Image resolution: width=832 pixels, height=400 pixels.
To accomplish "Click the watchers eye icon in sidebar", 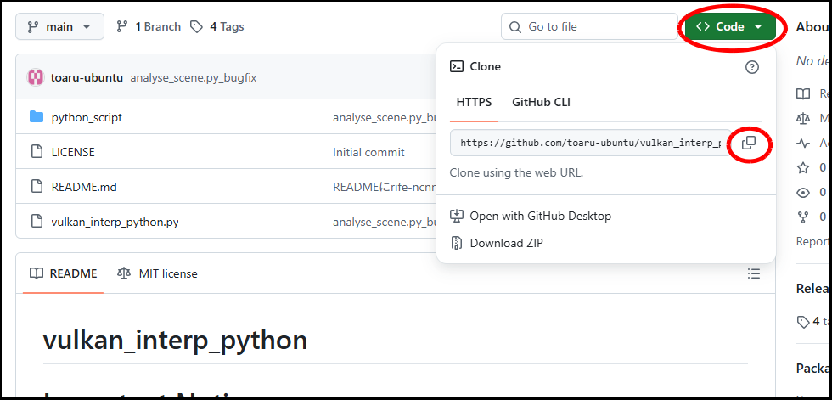I will pos(802,193).
